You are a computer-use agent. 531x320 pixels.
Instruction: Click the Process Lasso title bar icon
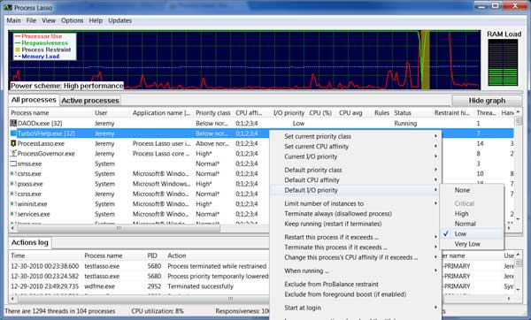pos(8,7)
